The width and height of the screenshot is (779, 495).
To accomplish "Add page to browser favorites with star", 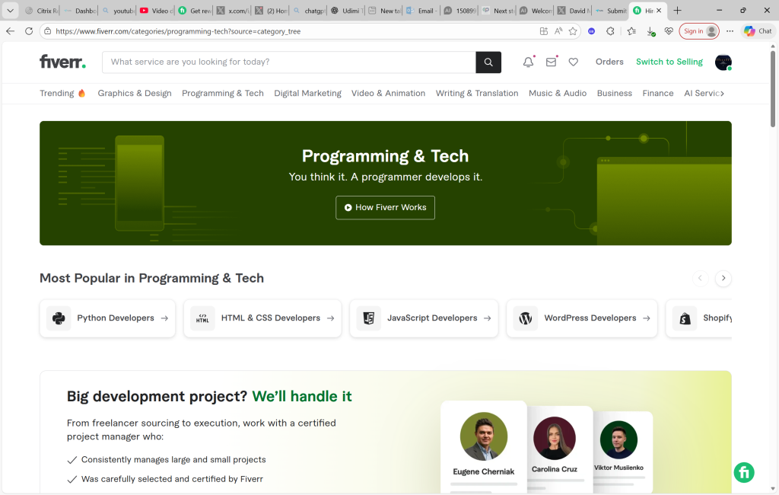I will point(573,31).
